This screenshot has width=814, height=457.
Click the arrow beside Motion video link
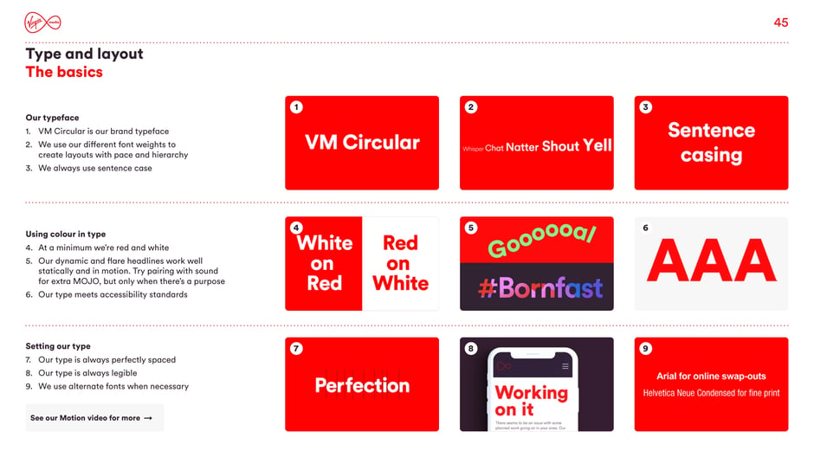tap(148, 418)
